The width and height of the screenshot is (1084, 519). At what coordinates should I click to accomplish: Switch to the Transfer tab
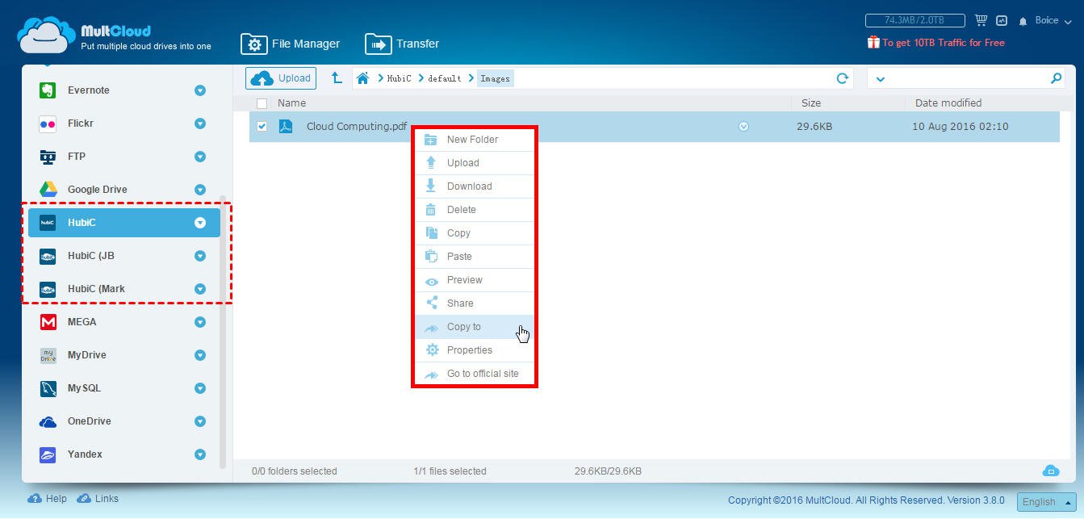tap(402, 44)
